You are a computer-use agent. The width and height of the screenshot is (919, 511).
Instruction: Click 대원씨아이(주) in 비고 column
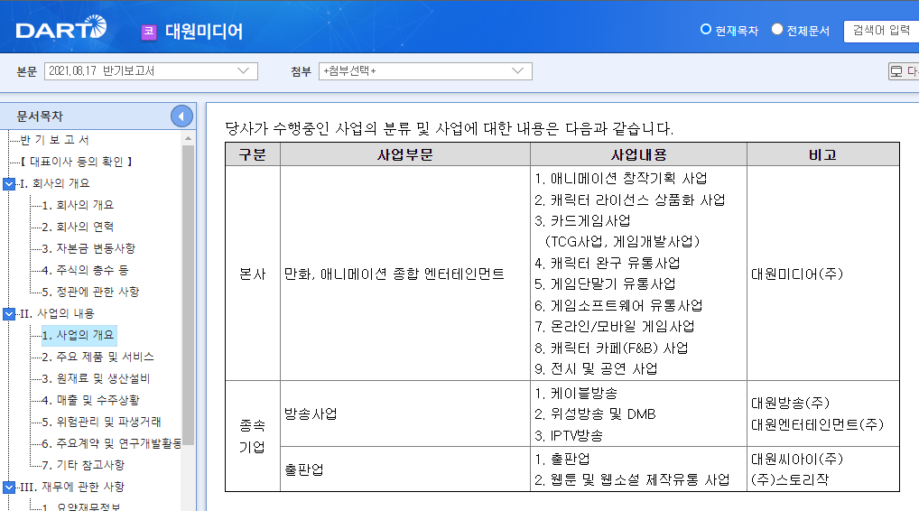click(797, 459)
